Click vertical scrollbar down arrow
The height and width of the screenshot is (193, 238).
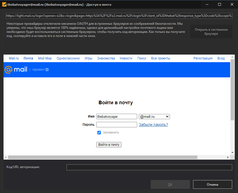coord(232,153)
